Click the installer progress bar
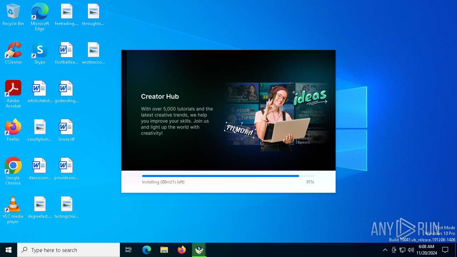 [228, 176]
